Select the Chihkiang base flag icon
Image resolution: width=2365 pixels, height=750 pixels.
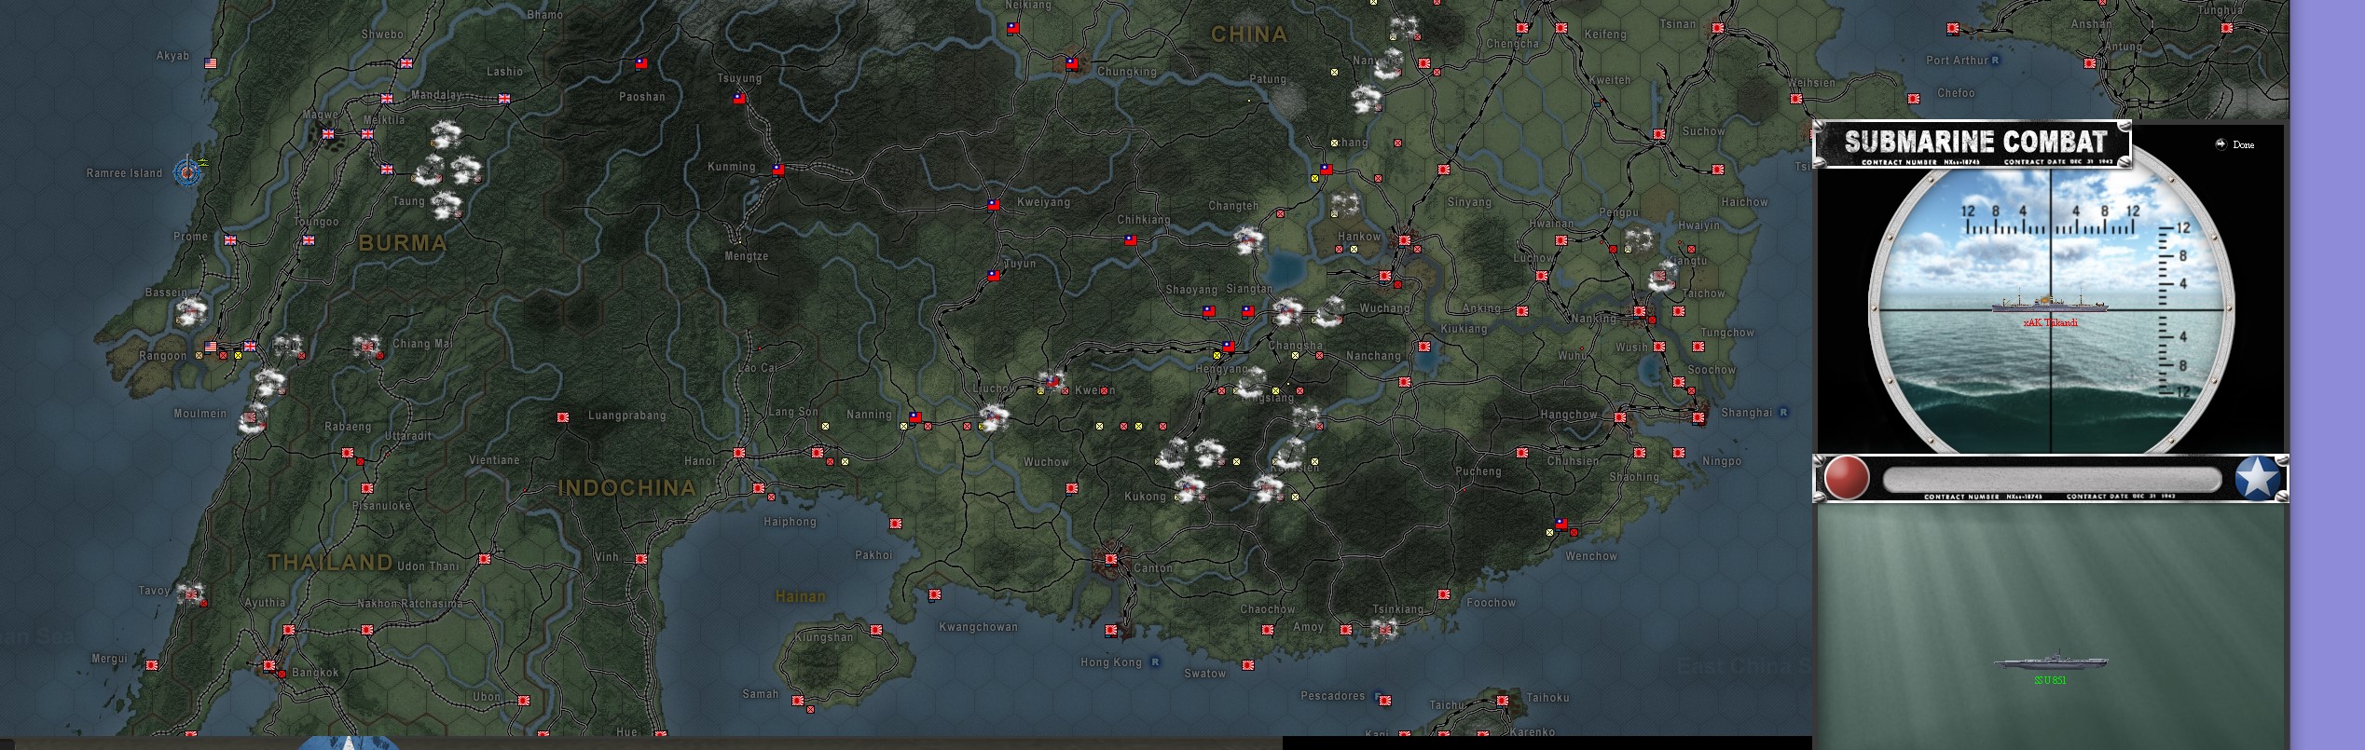click(1131, 239)
